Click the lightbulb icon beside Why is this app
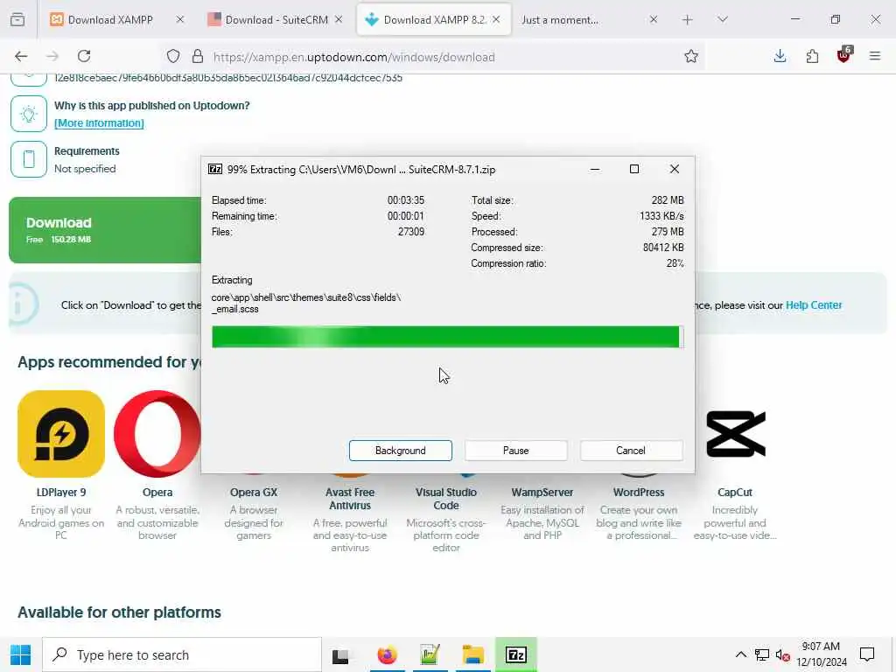 [x=29, y=114]
